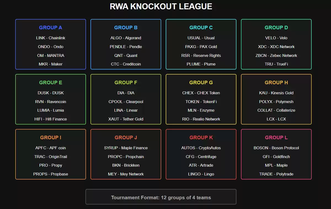
Task: Select the GROUP A heading
Action: [x=50, y=28]
